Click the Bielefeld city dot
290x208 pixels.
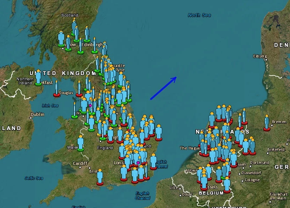(x=267, y=153)
